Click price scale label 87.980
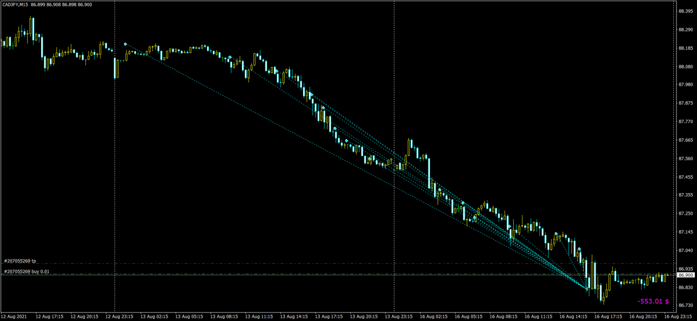This screenshot has height=321, width=697. click(686, 85)
